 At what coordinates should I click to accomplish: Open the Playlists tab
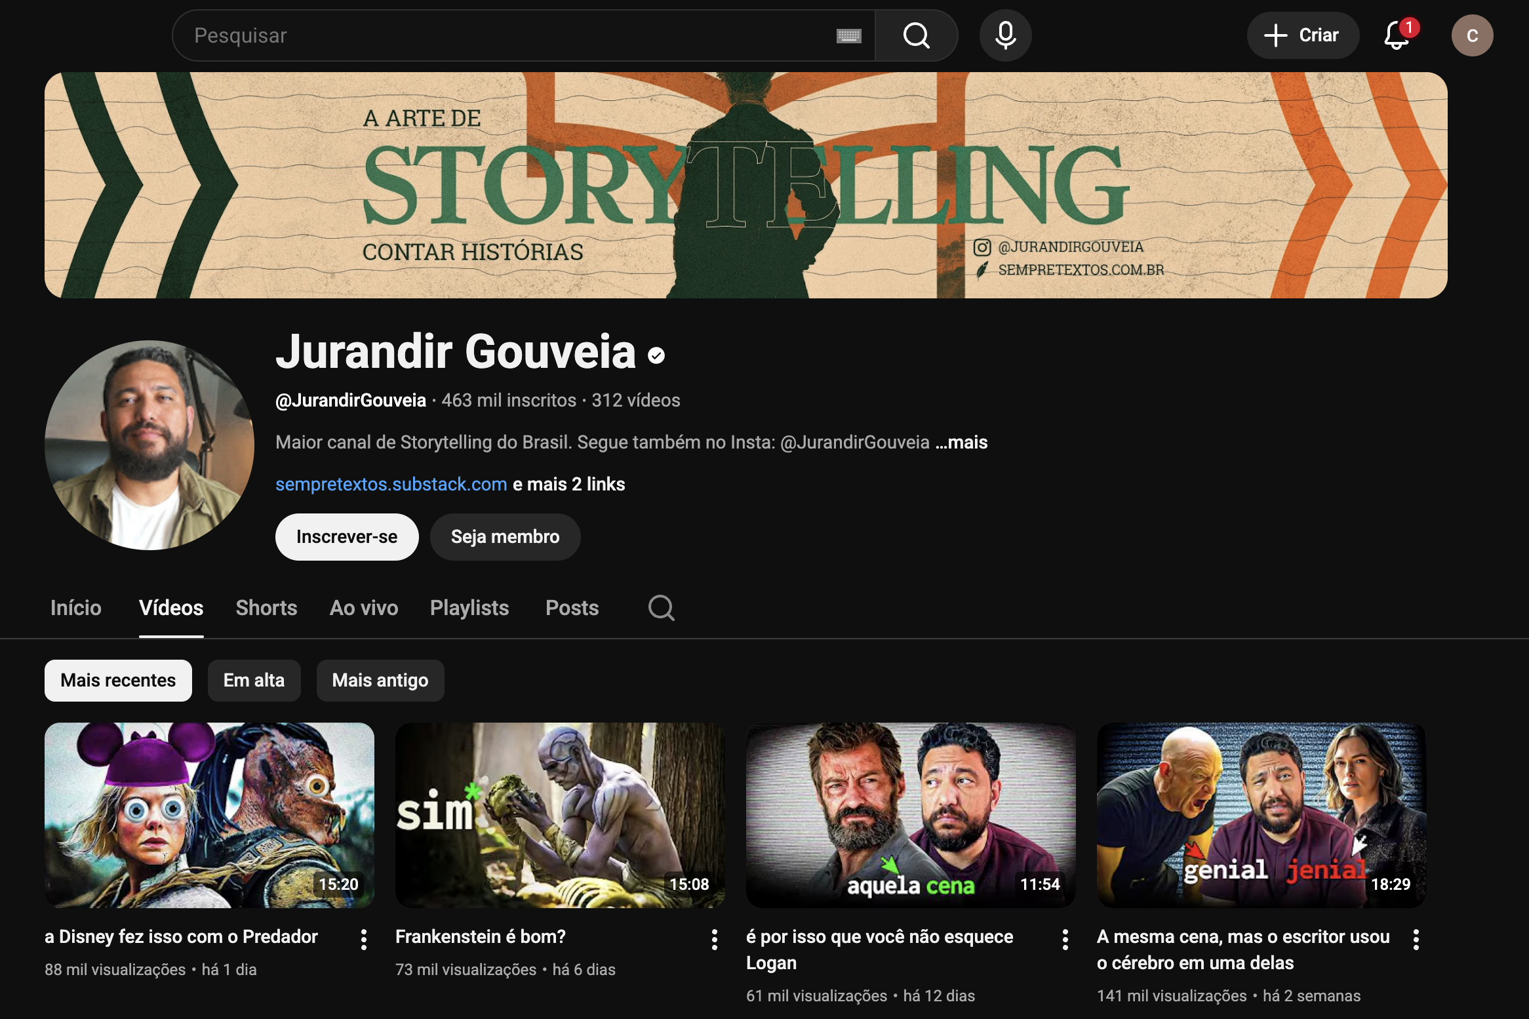469,608
